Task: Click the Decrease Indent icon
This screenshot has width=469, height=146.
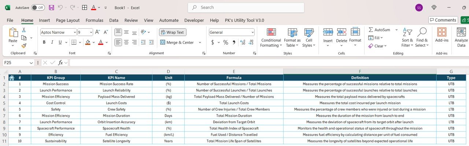Action: [143, 42]
